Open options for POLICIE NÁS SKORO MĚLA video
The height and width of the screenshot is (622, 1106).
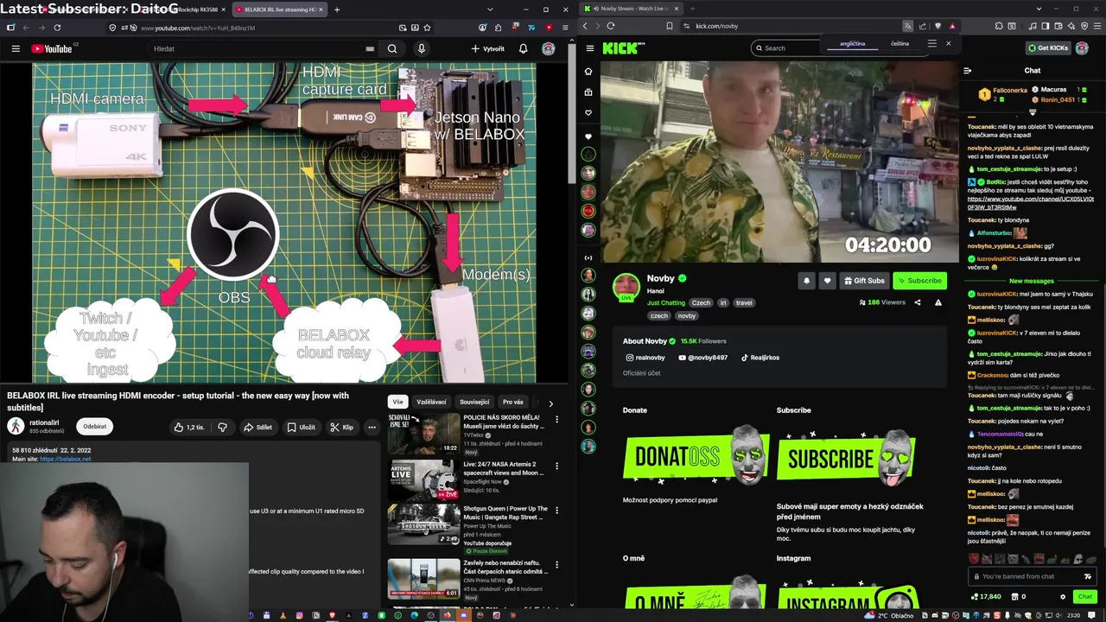556,419
